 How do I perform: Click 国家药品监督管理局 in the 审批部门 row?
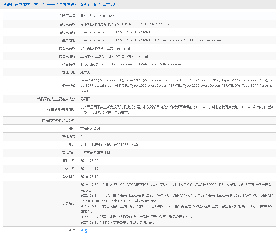95,153
